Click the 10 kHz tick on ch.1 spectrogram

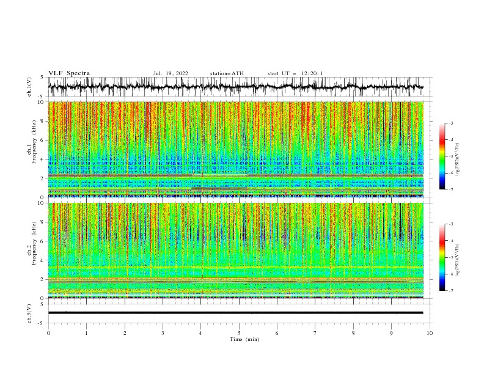(42, 102)
